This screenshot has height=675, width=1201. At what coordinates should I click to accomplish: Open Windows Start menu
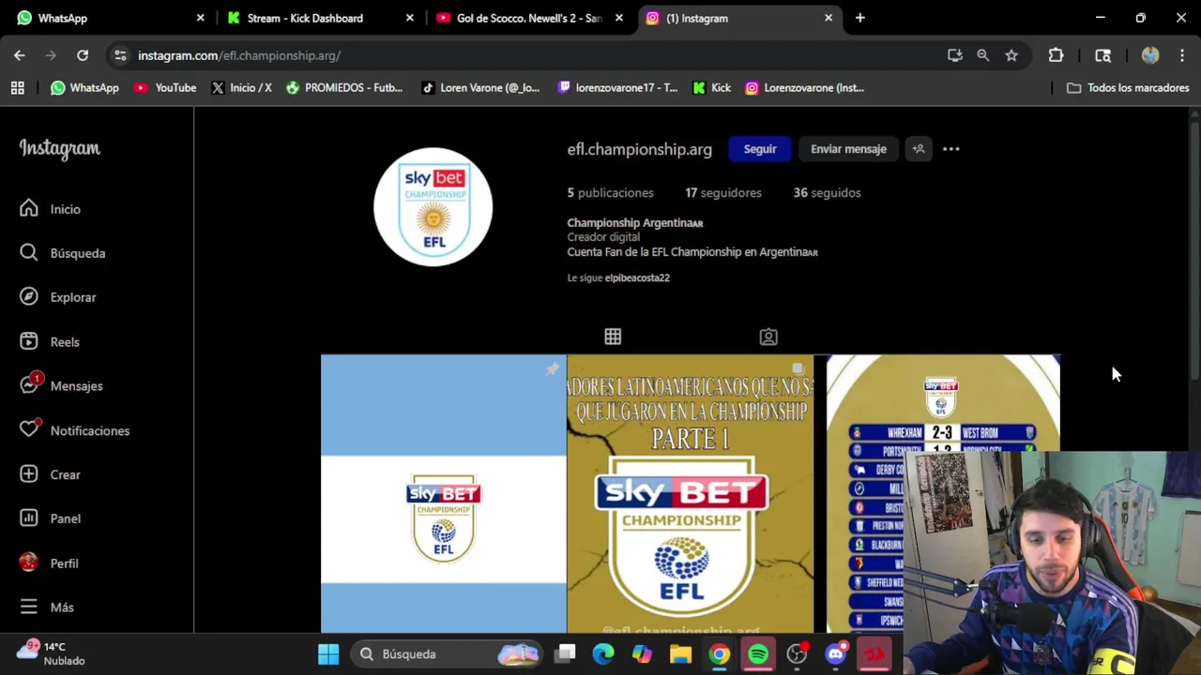click(328, 654)
